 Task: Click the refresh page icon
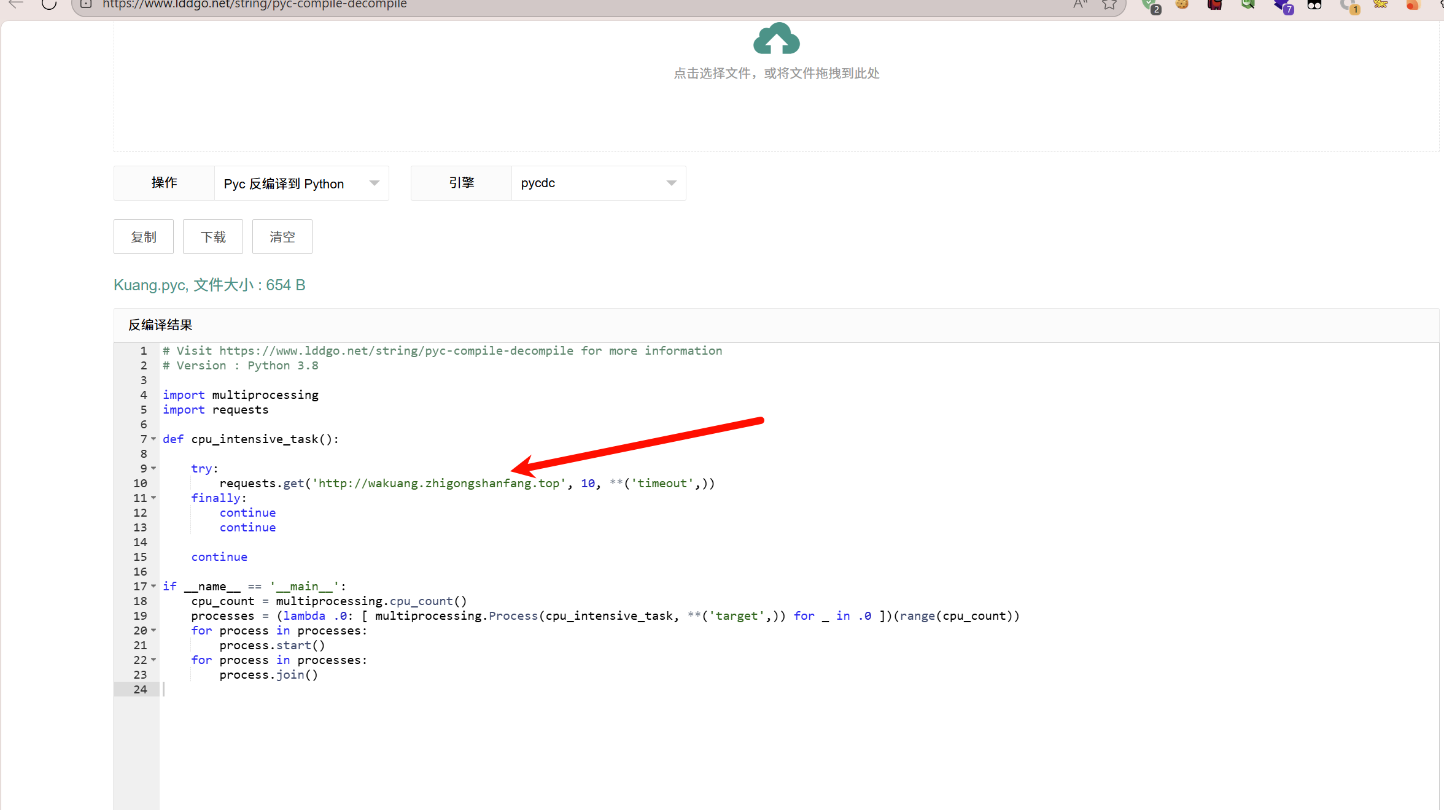tap(49, 5)
